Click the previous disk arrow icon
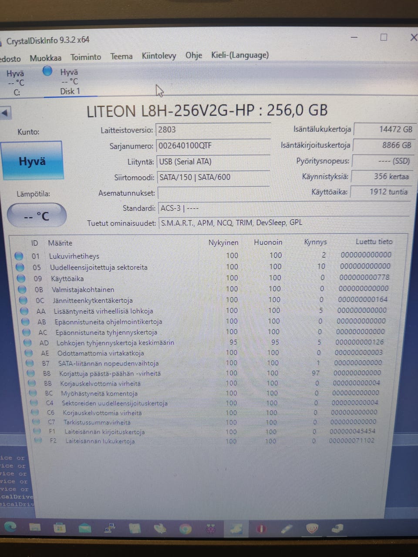 coord(5,113)
